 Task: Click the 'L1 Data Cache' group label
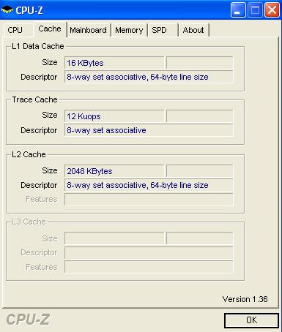[x=38, y=46]
